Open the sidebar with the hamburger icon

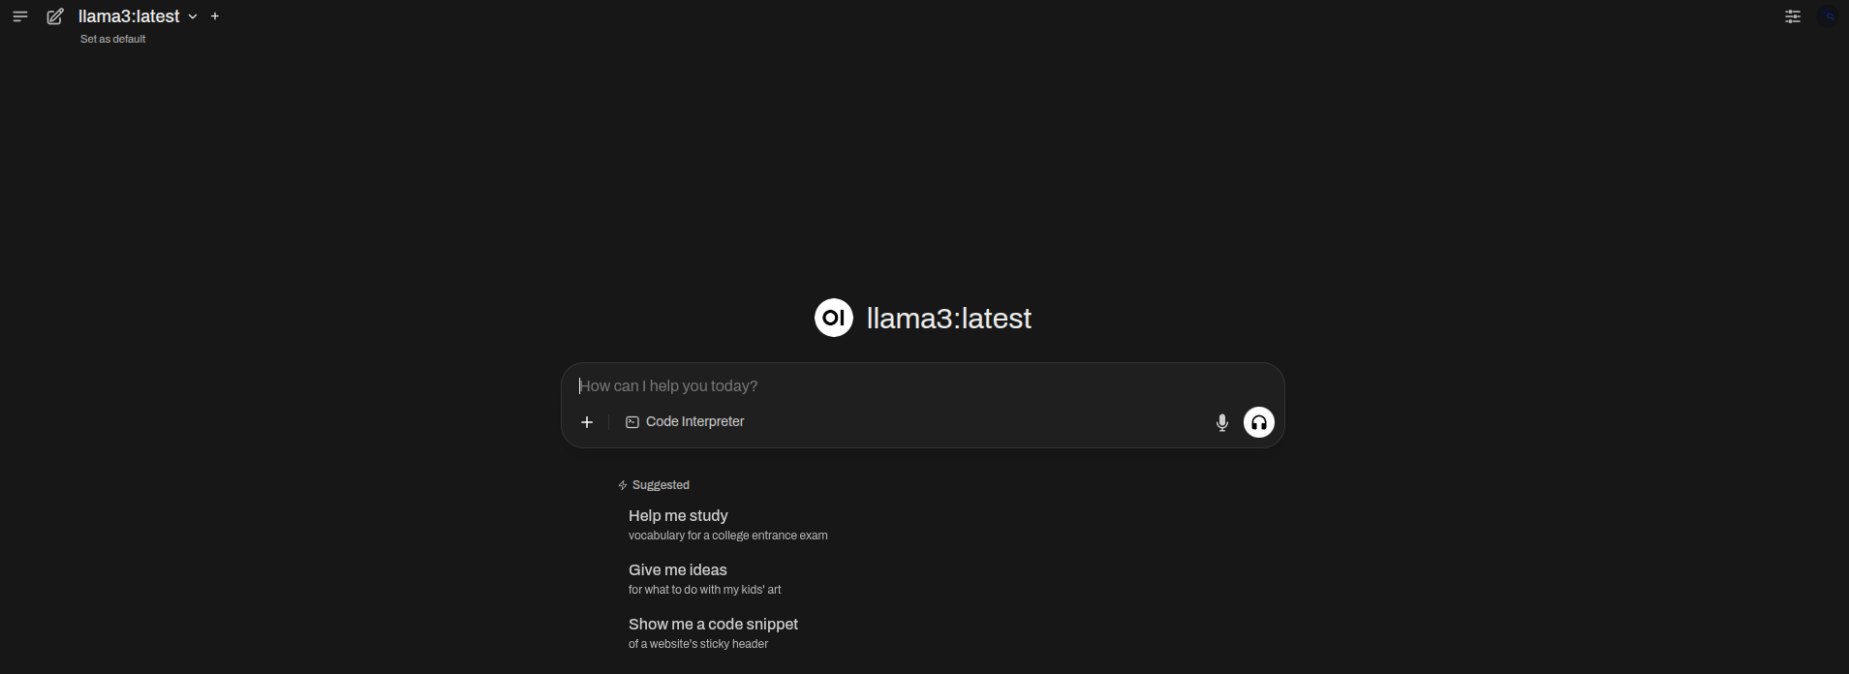click(20, 16)
